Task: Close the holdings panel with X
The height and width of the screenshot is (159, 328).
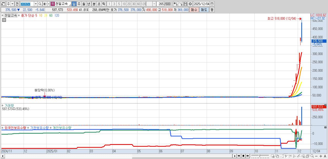Action: click(325, 127)
